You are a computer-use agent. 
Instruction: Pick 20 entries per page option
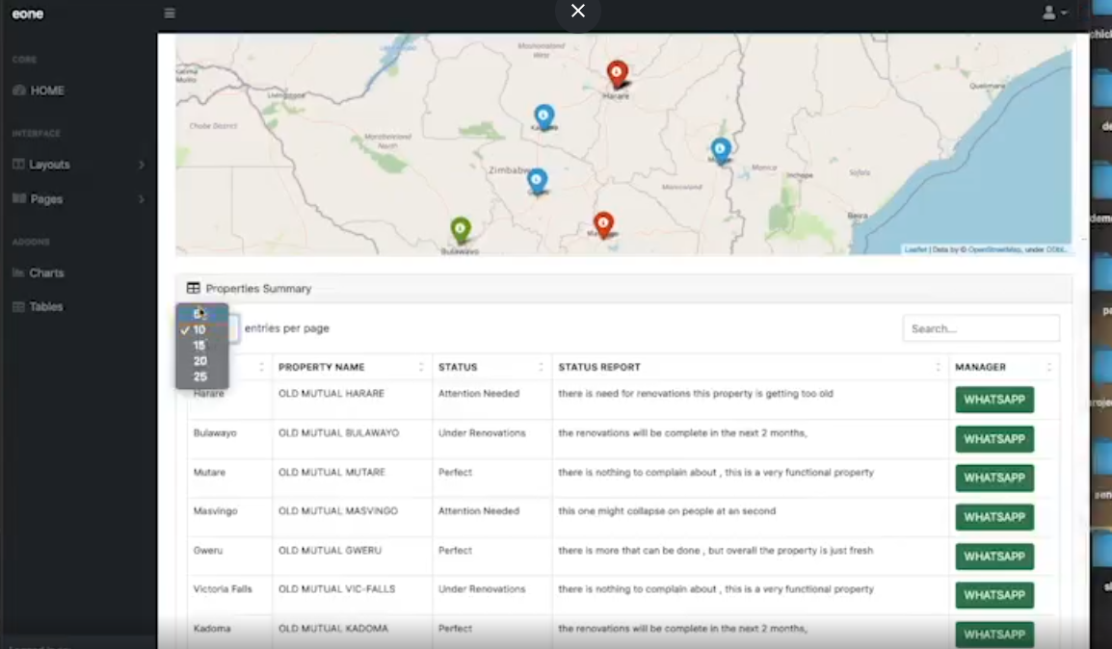pyautogui.click(x=202, y=361)
